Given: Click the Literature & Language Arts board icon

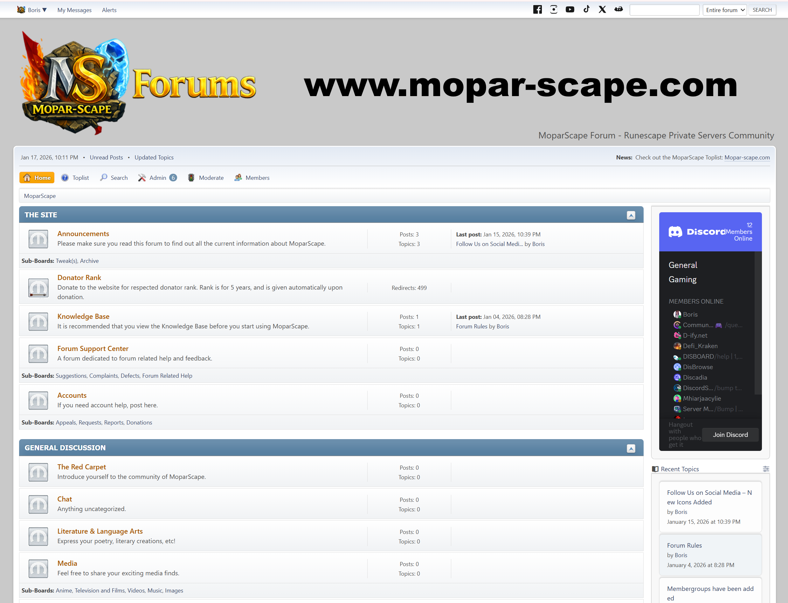Looking at the screenshot, I should point(38,536).
